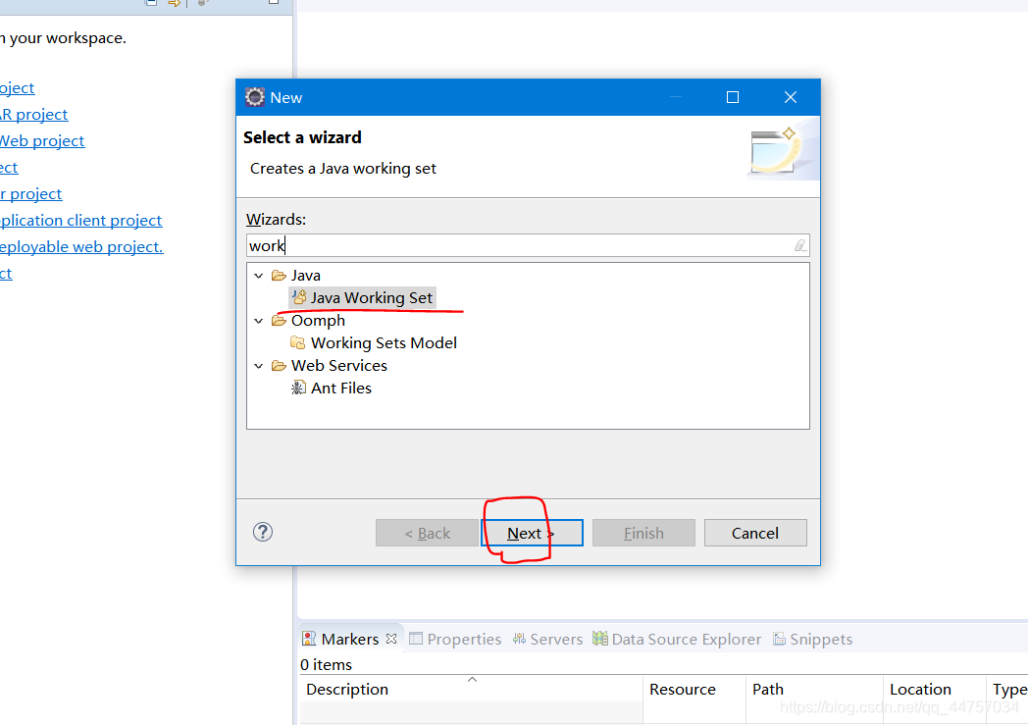Focus the Wizards filter field
This screenshot has width=1028, height=725.
point(528,246)
